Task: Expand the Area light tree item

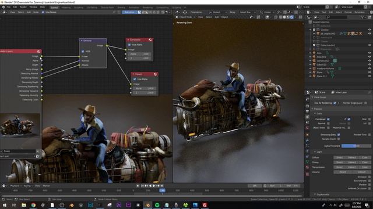Action: tap(310, 53)
